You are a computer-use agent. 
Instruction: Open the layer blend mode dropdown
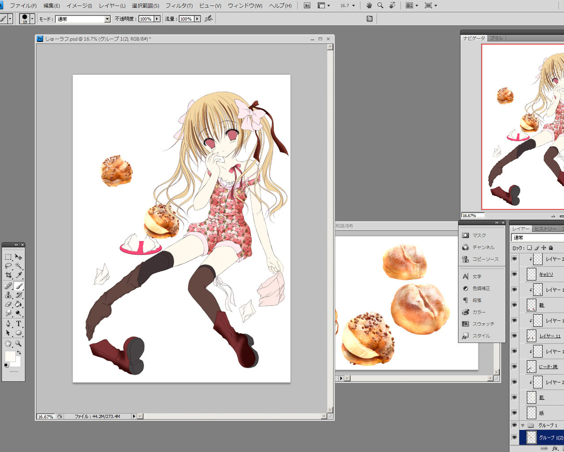tap(538, 238)
